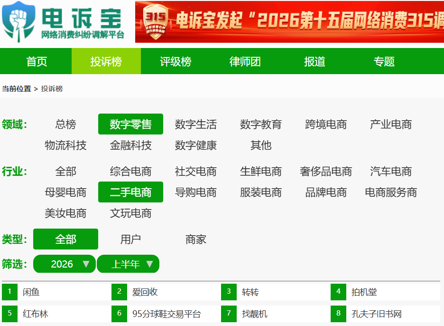Select 其他 under 领域
The image size is (444, 326).
pyautogui.click(x=261, y=145)
